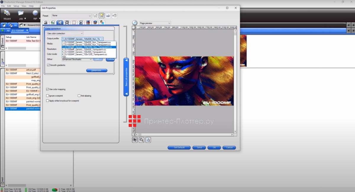This screenshot has width=355, height=192.
Task: Open the Setup menu
Action: tap(16, 6)
